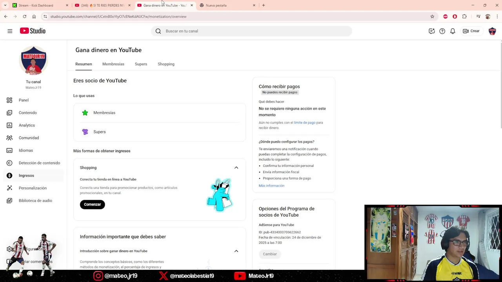Open the límite de pago link
This screenshot has width=502, height=282.
click(x=305, y=123)
